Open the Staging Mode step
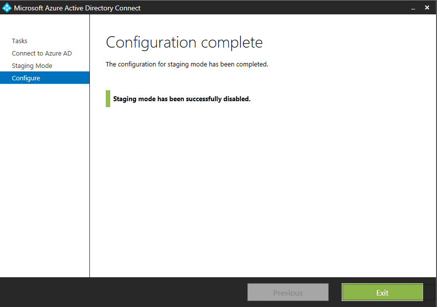 point(32,66)
